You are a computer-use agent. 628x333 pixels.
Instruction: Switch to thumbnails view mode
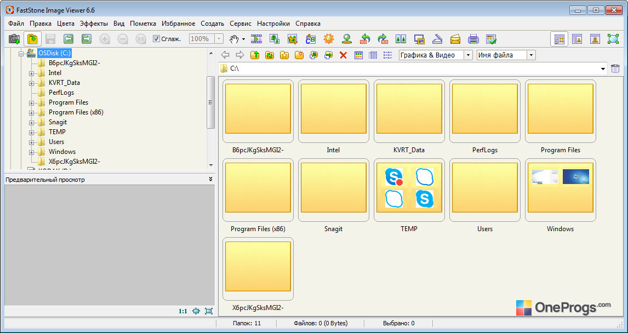[x=358, y=55]
